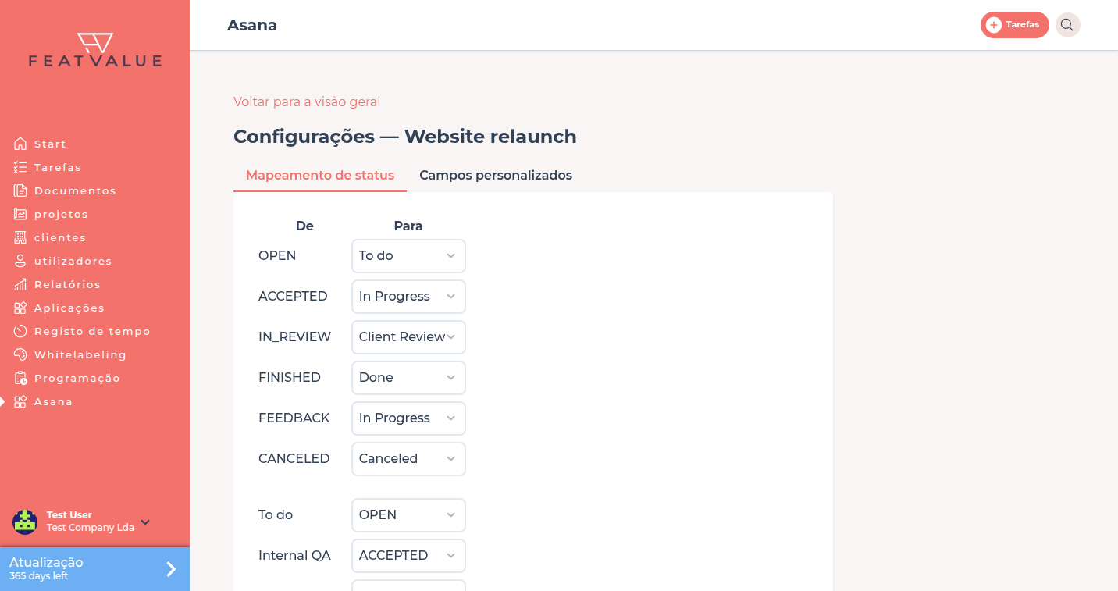Expand CANCELED dropdown showing Canceled

[408, 459]
